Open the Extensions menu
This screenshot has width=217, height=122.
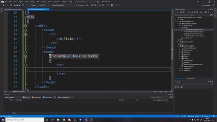(x=57, y=2)
